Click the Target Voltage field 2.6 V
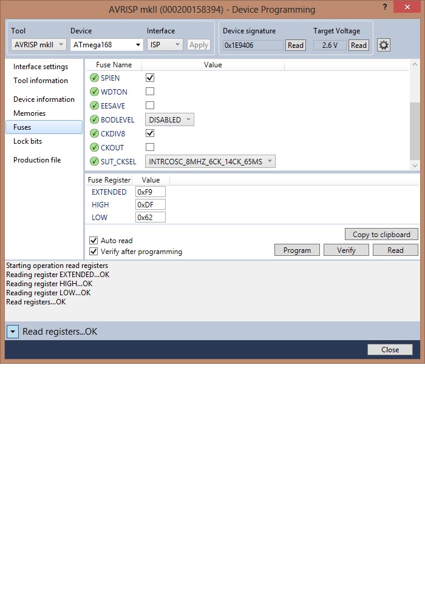This screenshot has height=593, width=425. click(x=330, y=45)
